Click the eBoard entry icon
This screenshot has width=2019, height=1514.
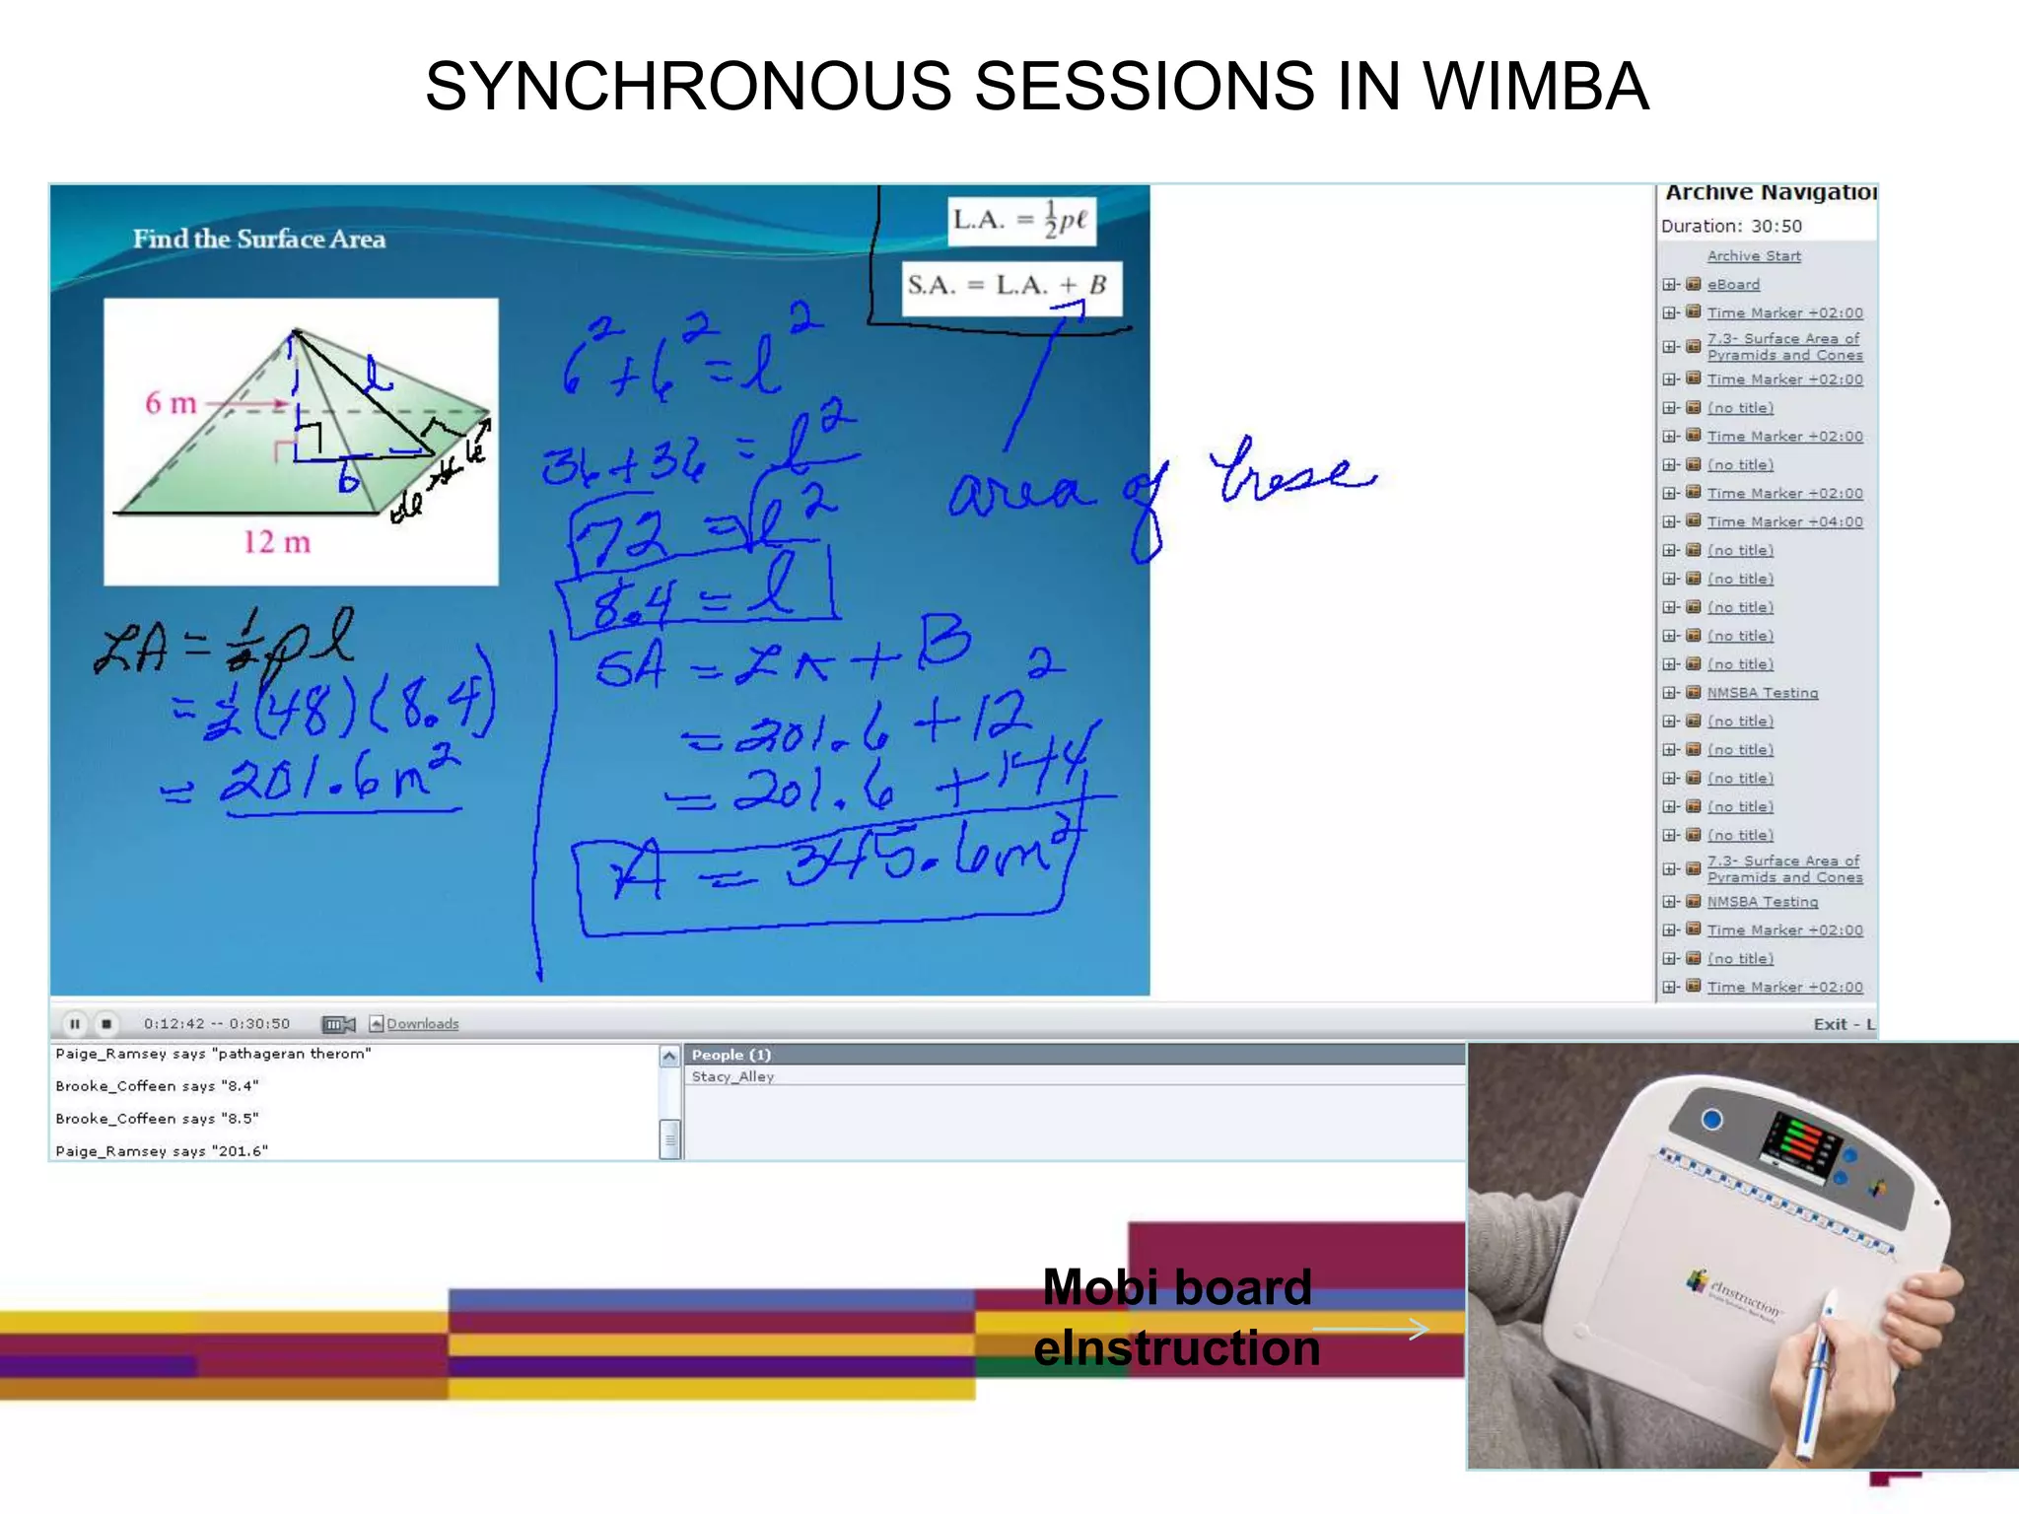(x=1693, y=284)
